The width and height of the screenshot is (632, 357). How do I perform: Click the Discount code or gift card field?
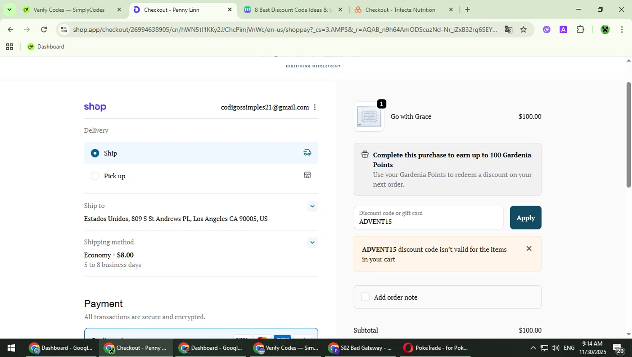coord(428,217)
